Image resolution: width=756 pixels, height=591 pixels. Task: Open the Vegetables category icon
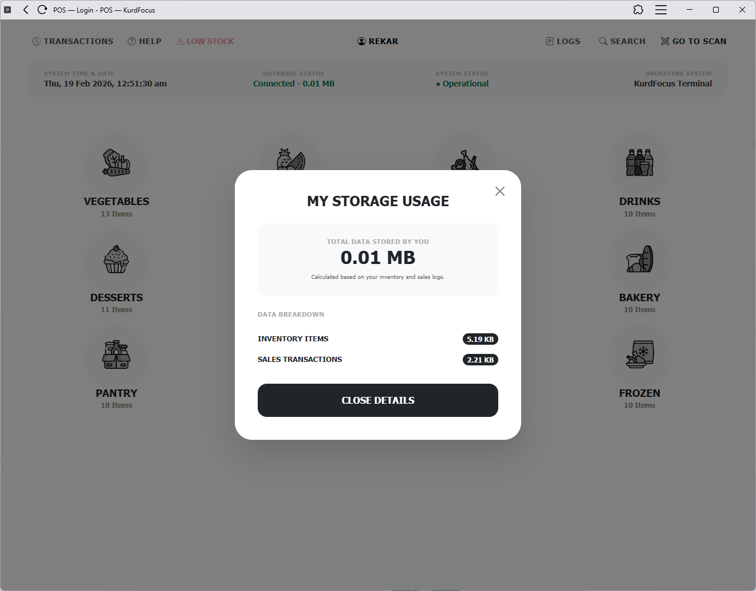coord(116,163)
